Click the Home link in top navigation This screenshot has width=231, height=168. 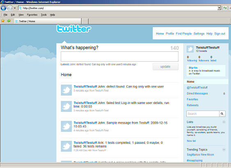pos(160,34)
